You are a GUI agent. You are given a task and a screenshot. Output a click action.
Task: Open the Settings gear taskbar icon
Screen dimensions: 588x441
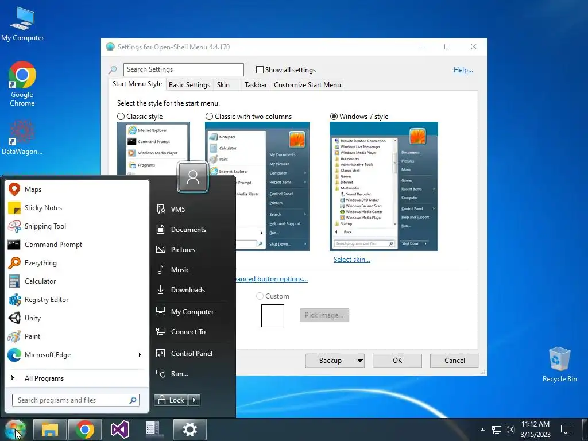pos(189,430)
